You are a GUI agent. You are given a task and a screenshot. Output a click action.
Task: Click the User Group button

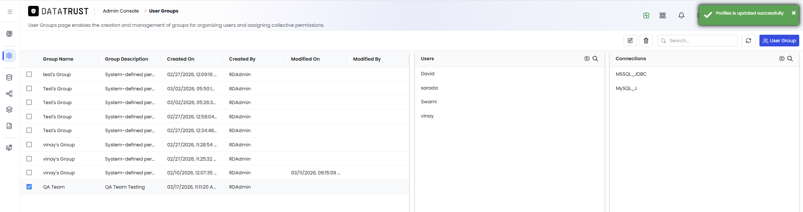pos(779,41)
